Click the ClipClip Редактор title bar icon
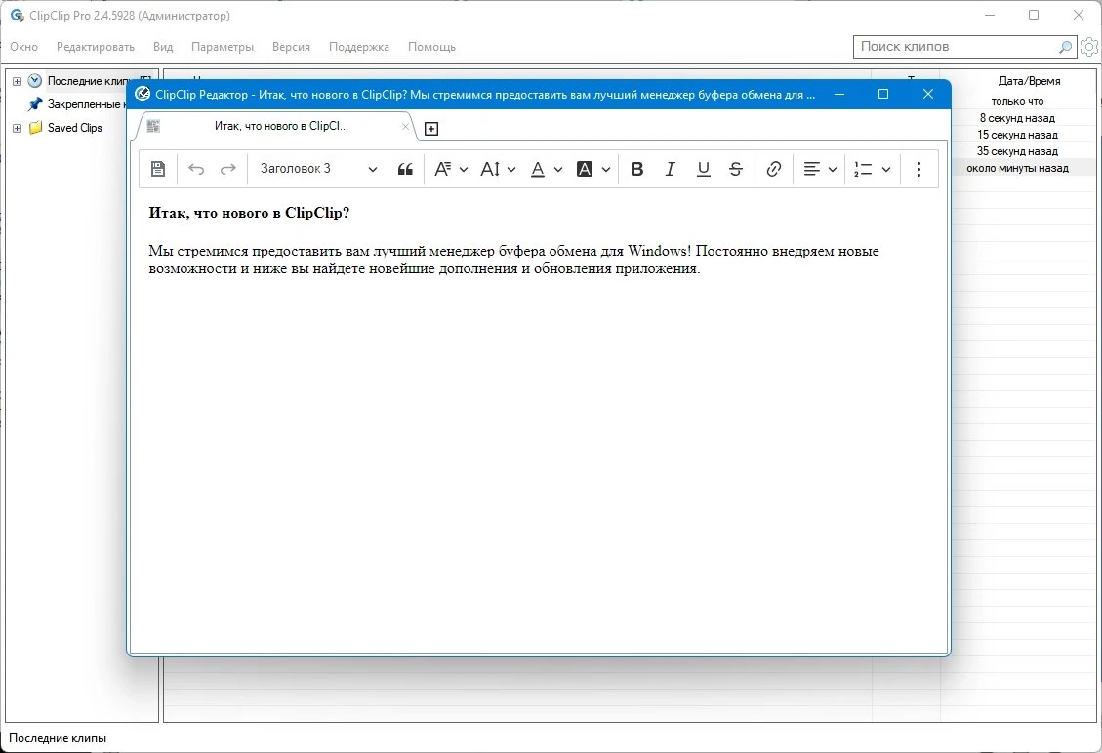This screenshot has height=753, width=1102. 143,94
